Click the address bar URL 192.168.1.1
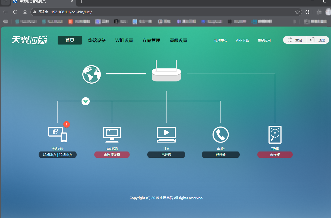The width and height of the screenshot is (331, 218). tap(71, 12)
